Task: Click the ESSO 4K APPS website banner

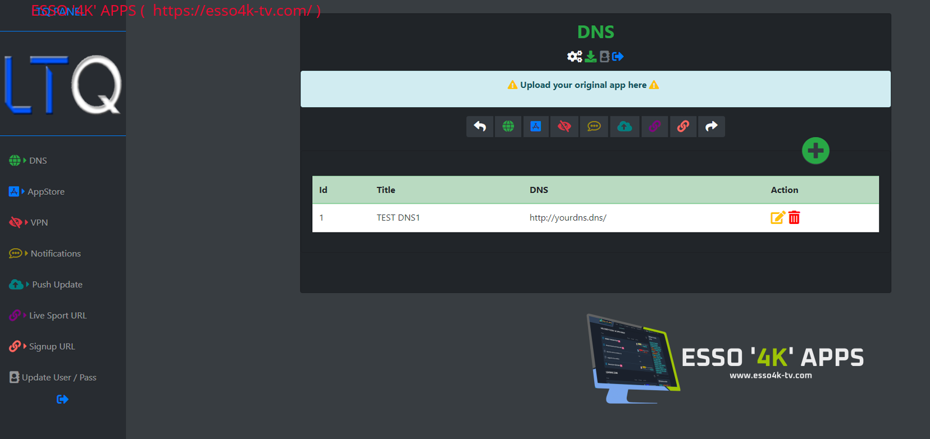Action: click(x=724, y=359)
